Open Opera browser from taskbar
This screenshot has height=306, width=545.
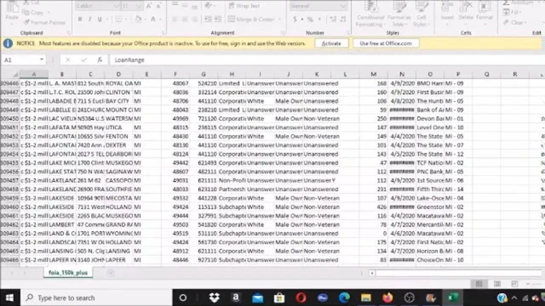pyautogui.click(x=301, y=298)
